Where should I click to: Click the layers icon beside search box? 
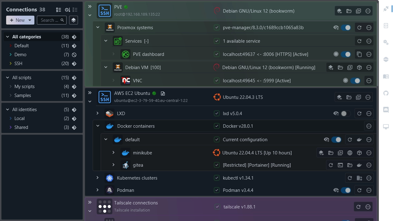[73, 20]
